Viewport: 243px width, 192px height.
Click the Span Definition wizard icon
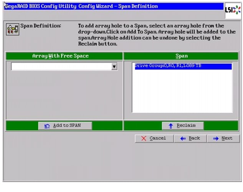pos(13,29)
